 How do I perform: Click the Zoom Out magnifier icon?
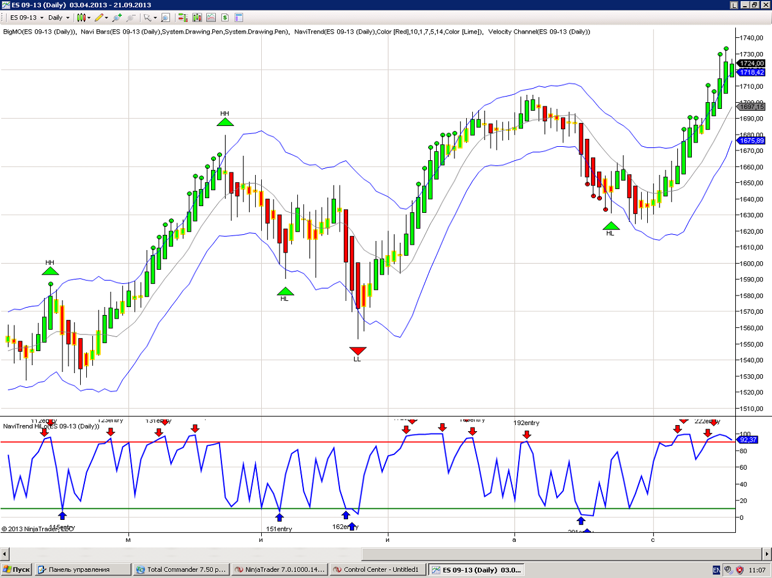130,18
